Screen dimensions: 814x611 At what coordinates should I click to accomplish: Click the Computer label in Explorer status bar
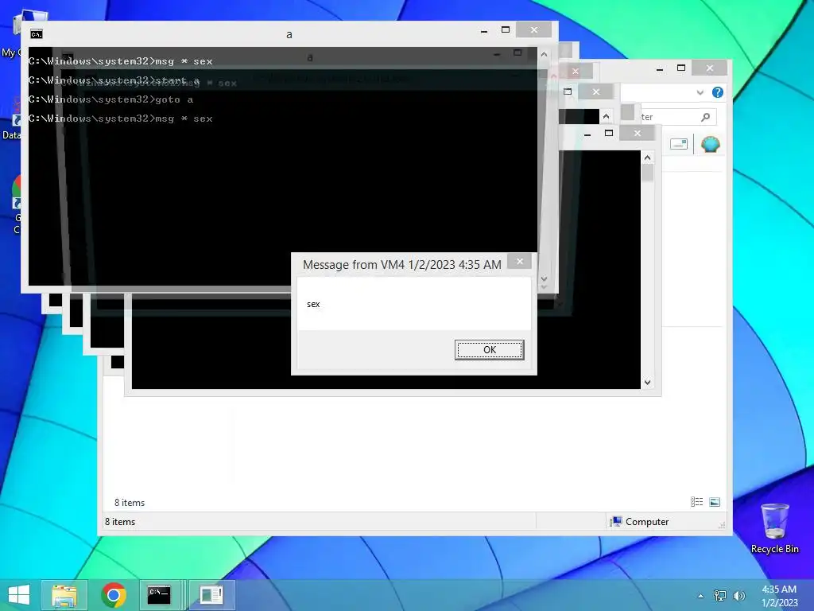click(x=647, y=522)
